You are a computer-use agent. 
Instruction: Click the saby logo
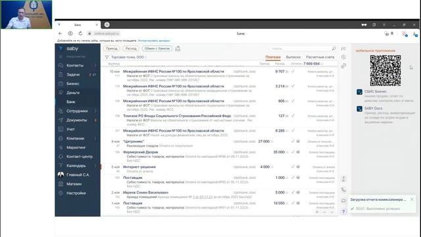click(x=72, y=48)
